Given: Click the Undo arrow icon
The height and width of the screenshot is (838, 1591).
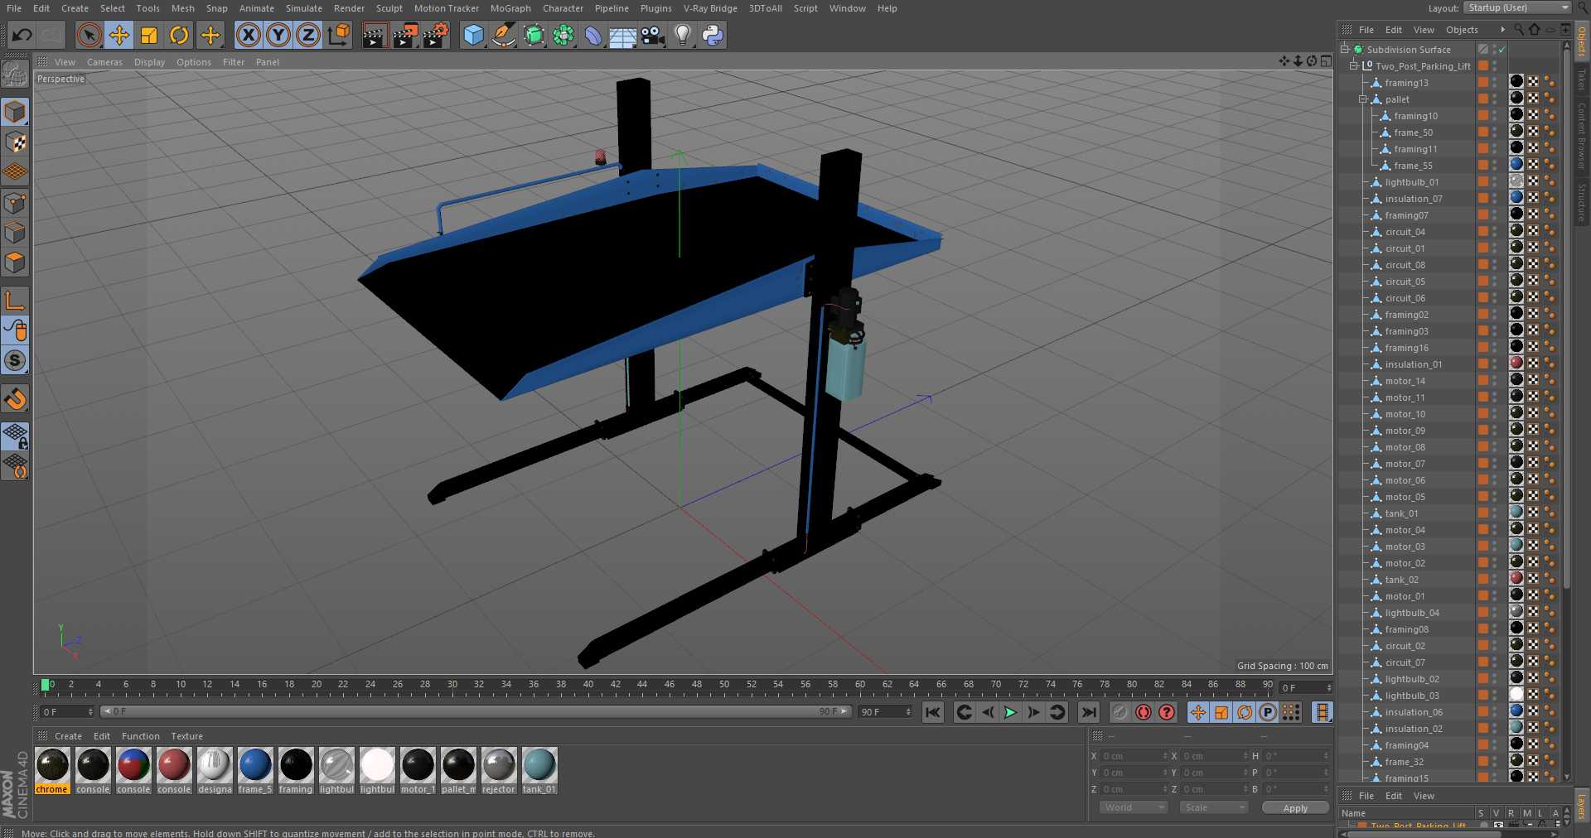Looking at the screenshot, I should (x=22, y=35).
